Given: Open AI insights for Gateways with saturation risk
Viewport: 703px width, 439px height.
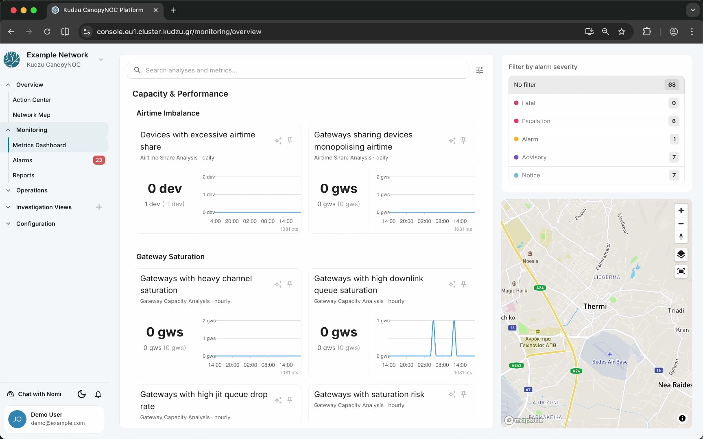Looking at the screenshot, I should 452,394.
